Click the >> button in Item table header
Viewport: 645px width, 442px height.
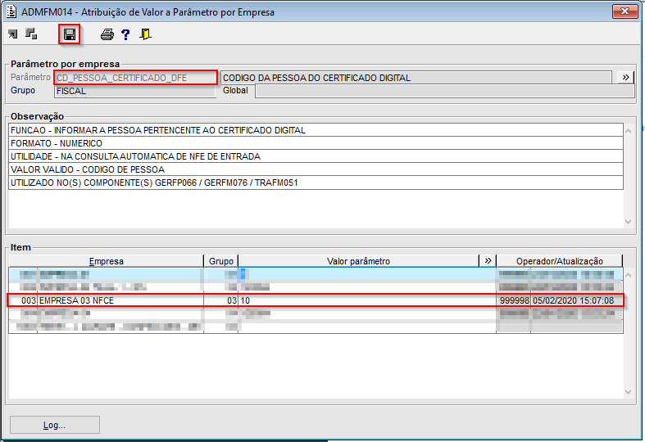488,261
